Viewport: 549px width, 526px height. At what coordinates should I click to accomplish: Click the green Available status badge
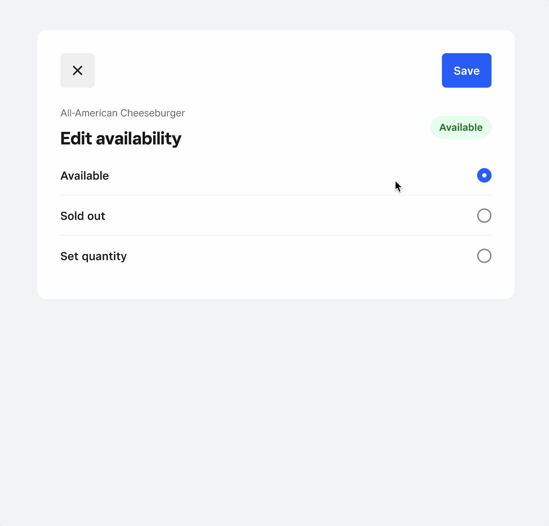pyautogui.click(x=461, y=127)
